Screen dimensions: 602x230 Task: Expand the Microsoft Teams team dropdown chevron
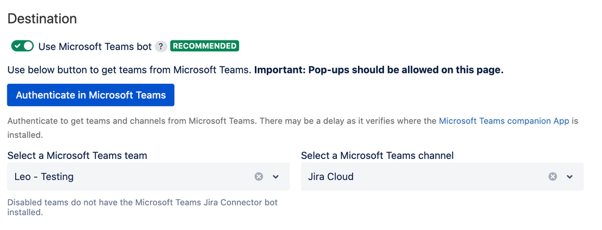click(275, 177)
